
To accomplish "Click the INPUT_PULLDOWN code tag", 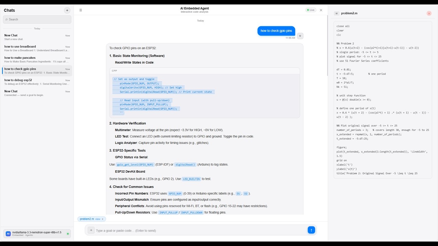I will click(192, 213).
